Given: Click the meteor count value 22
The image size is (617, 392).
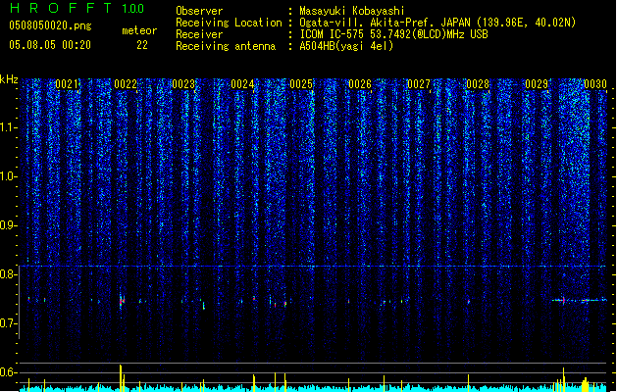Looking at the screenshot, I should coord(142,45).
